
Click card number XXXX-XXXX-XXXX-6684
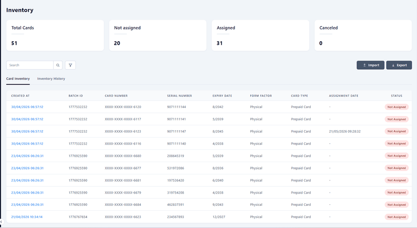tap(123, 204)
